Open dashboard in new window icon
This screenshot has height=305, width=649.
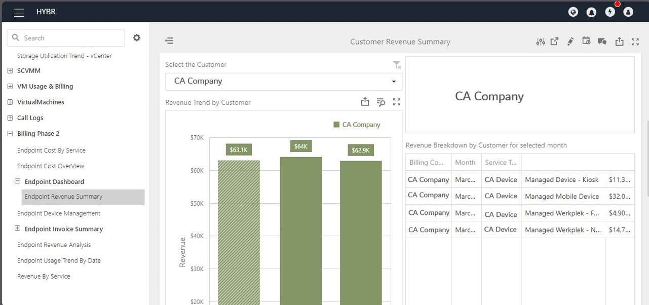555,42
